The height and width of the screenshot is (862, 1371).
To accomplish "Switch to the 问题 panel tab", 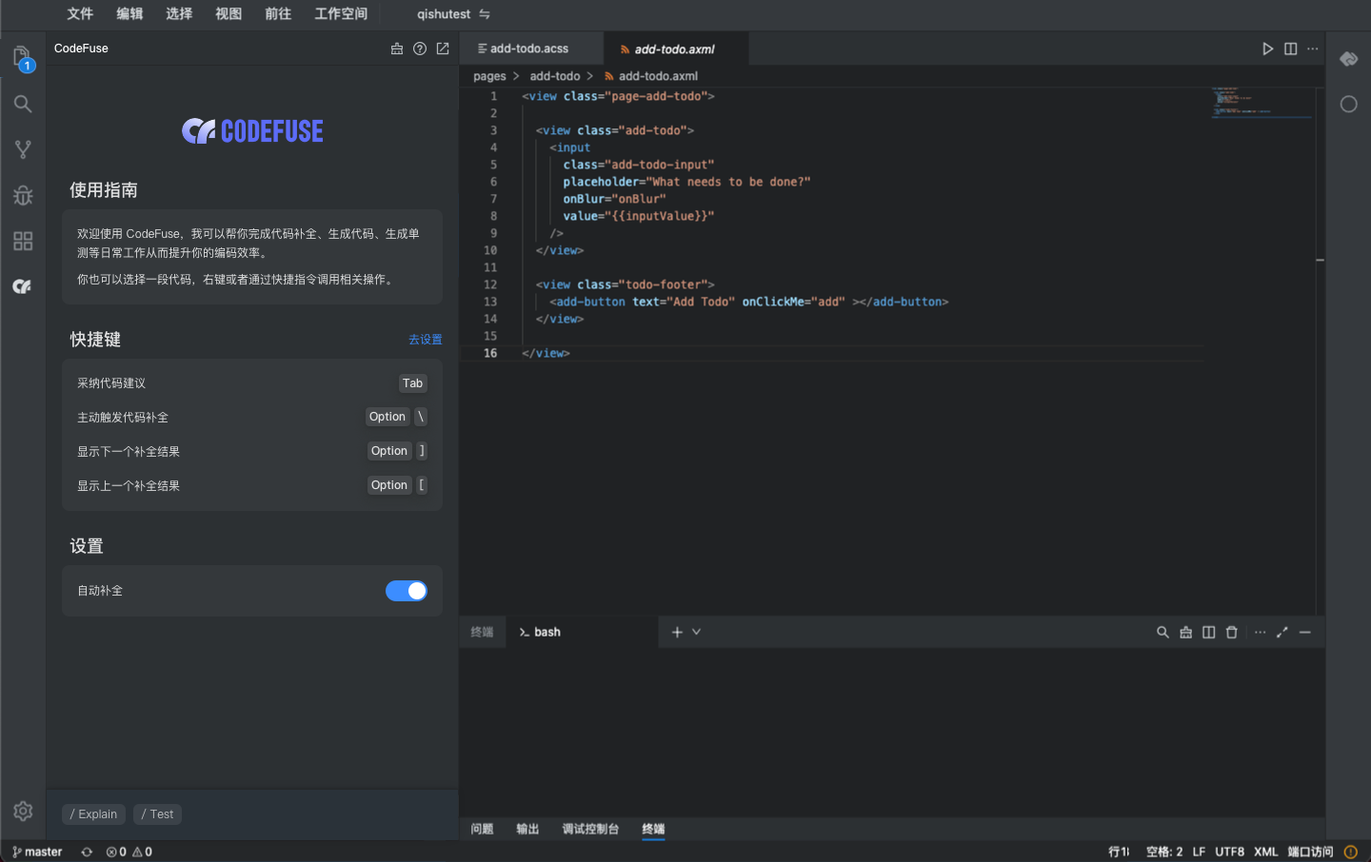I will [x=482, y=829].
